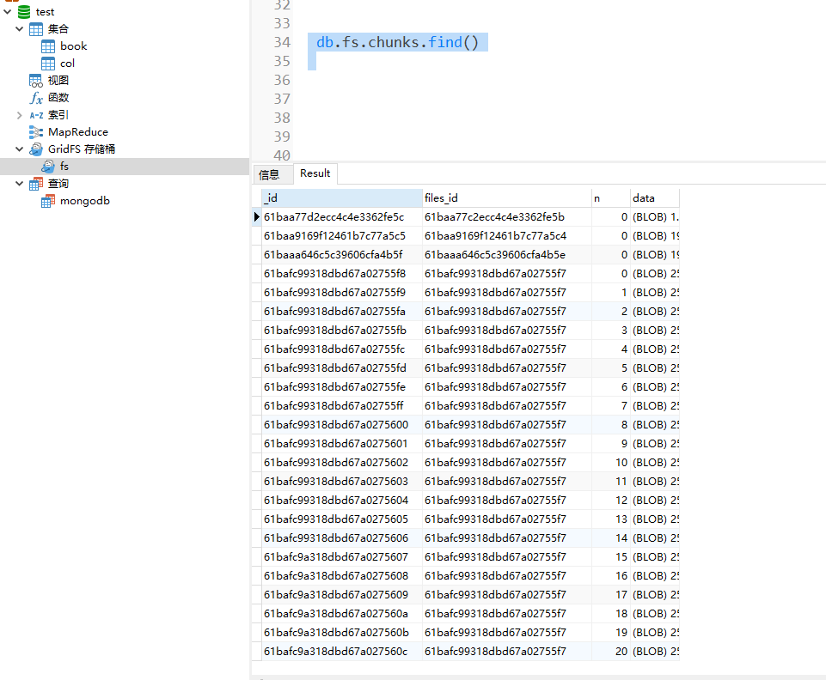Click n value 20 in last row
Screen dimensions: 826x680
click(x=611, y=652)
